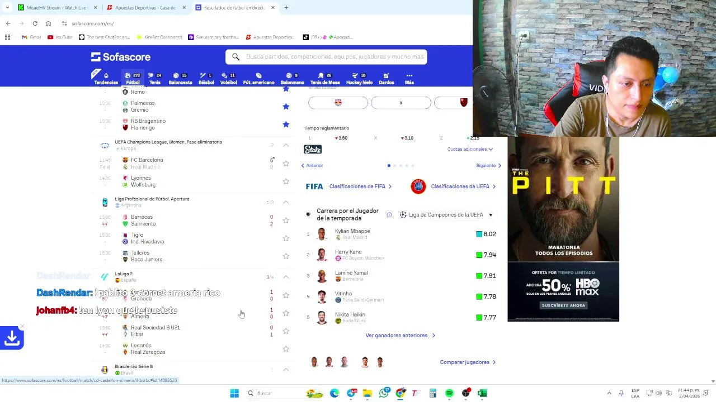
Task: Open the Béisbol category
Action: (x=206, y=79)
